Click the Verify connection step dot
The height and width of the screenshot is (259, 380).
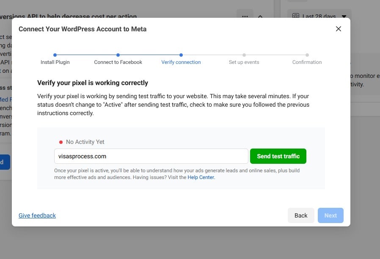click(x=181, y=55)
